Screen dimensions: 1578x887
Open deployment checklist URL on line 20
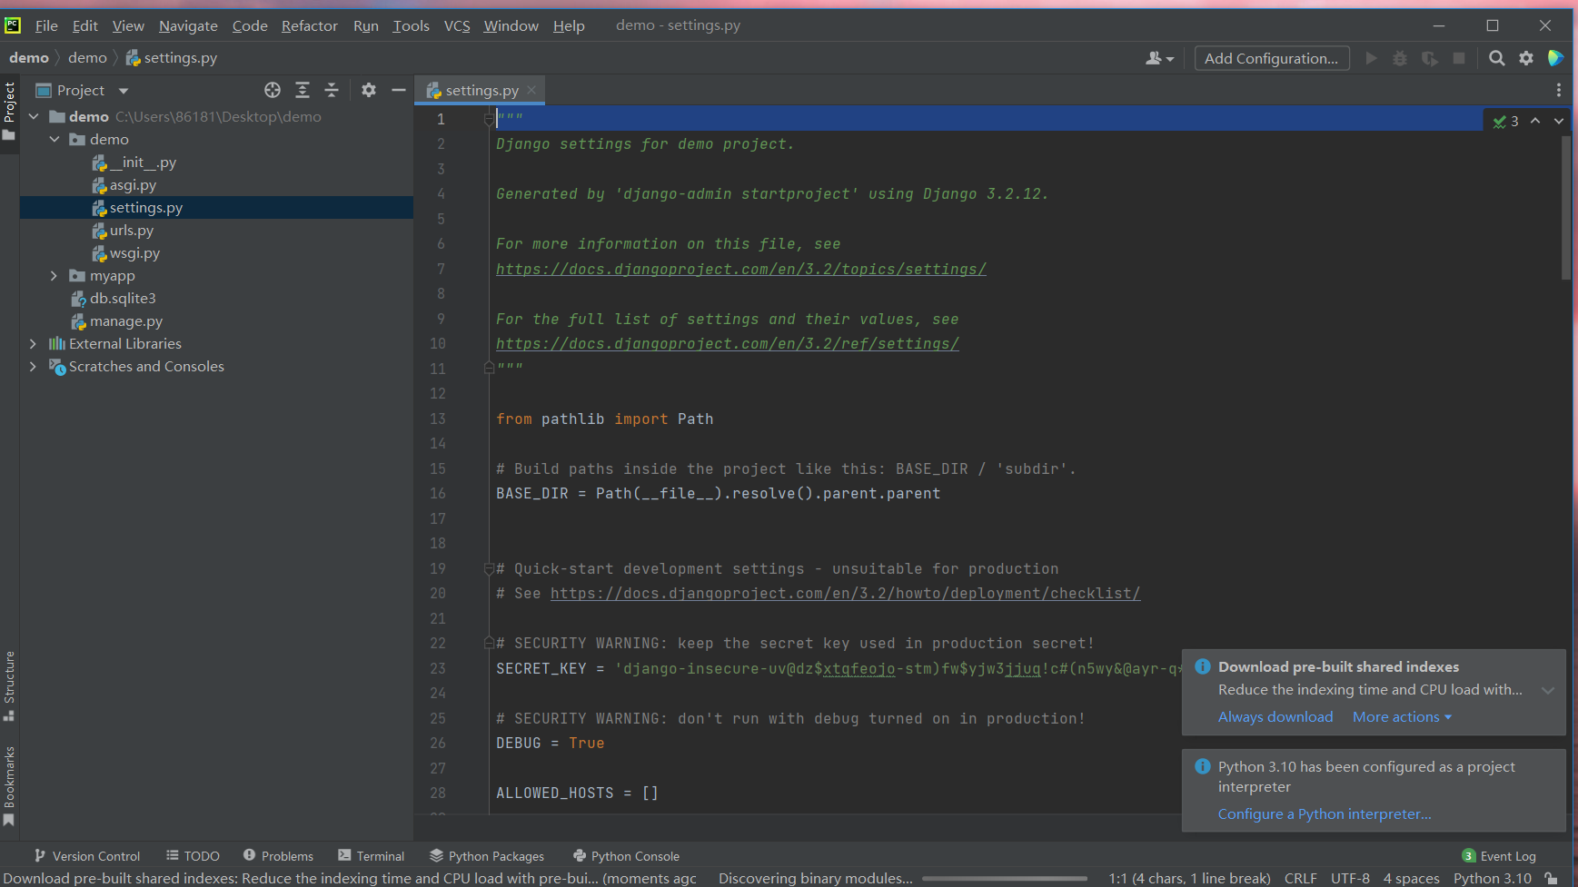tap(846, 593)
